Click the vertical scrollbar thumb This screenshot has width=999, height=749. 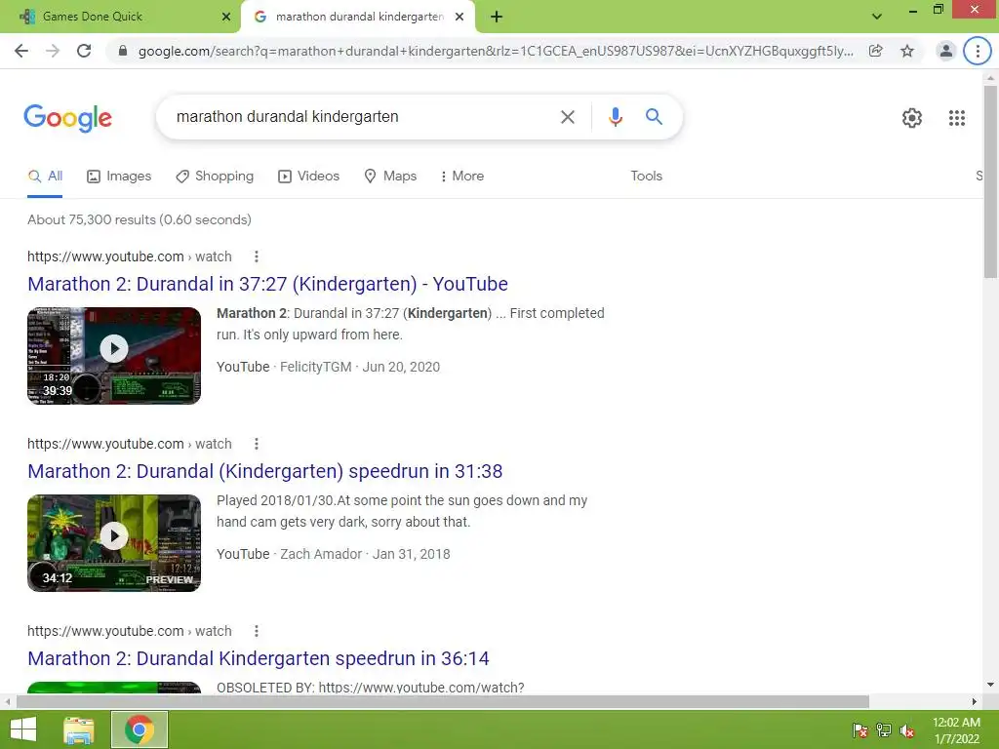[x=990, y=180]
